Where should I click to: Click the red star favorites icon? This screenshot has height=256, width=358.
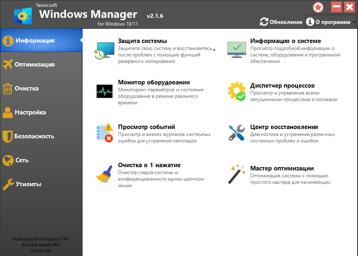[x=318, y=7]
